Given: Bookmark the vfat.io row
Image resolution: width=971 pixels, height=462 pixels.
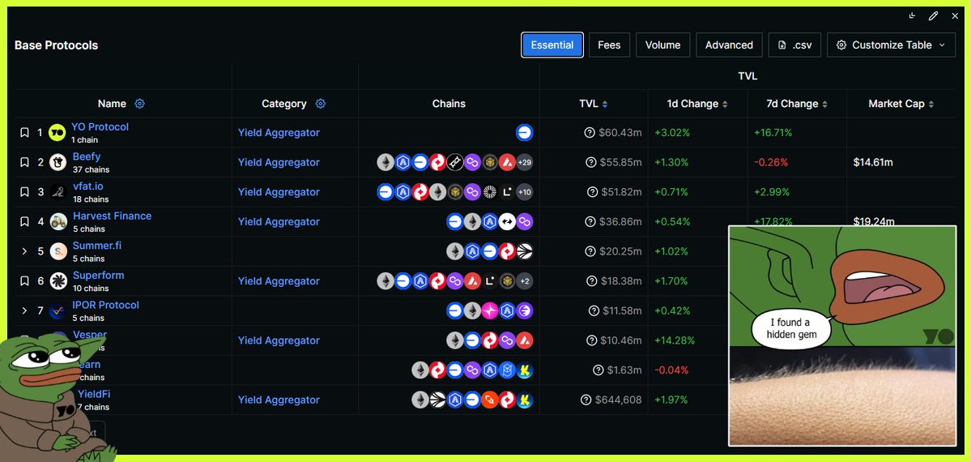Looking at the screenshot, I should tap(24, 192).
